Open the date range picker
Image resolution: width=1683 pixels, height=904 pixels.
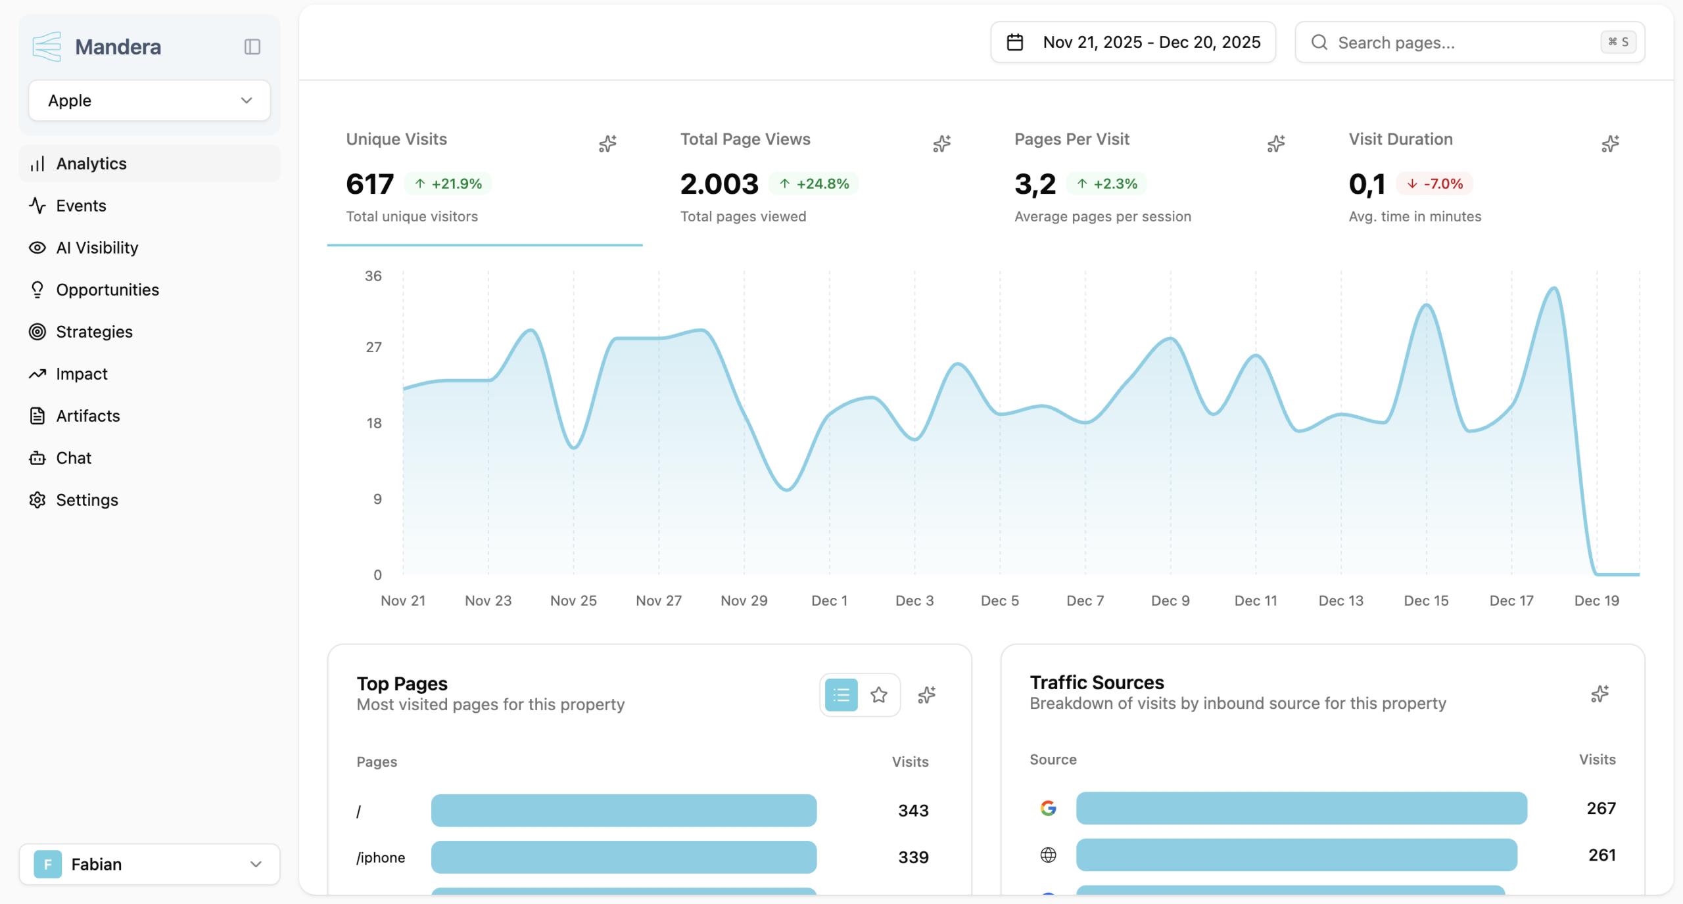tap(1133, 43)
